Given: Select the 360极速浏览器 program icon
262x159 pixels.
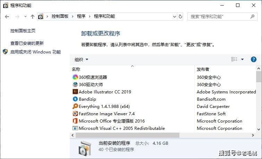Looking at the screenshot, I should click(x=75, y=77).
